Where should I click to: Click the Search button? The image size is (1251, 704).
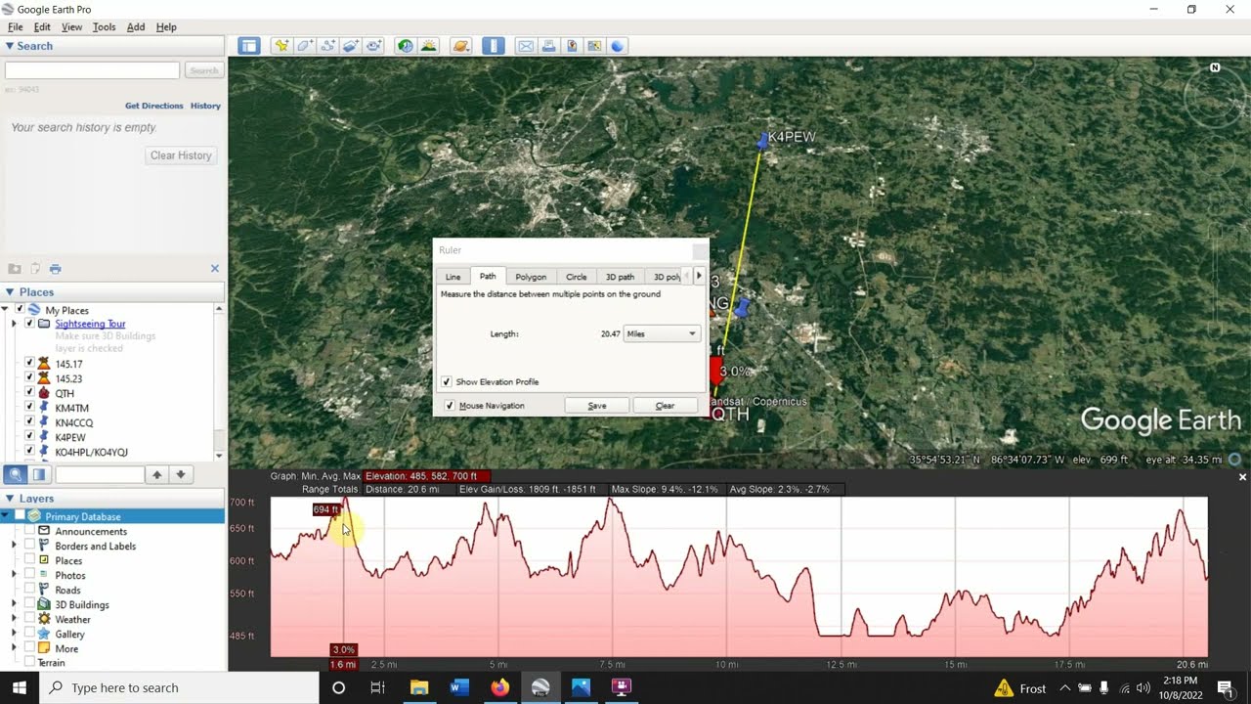pos(203,70)
